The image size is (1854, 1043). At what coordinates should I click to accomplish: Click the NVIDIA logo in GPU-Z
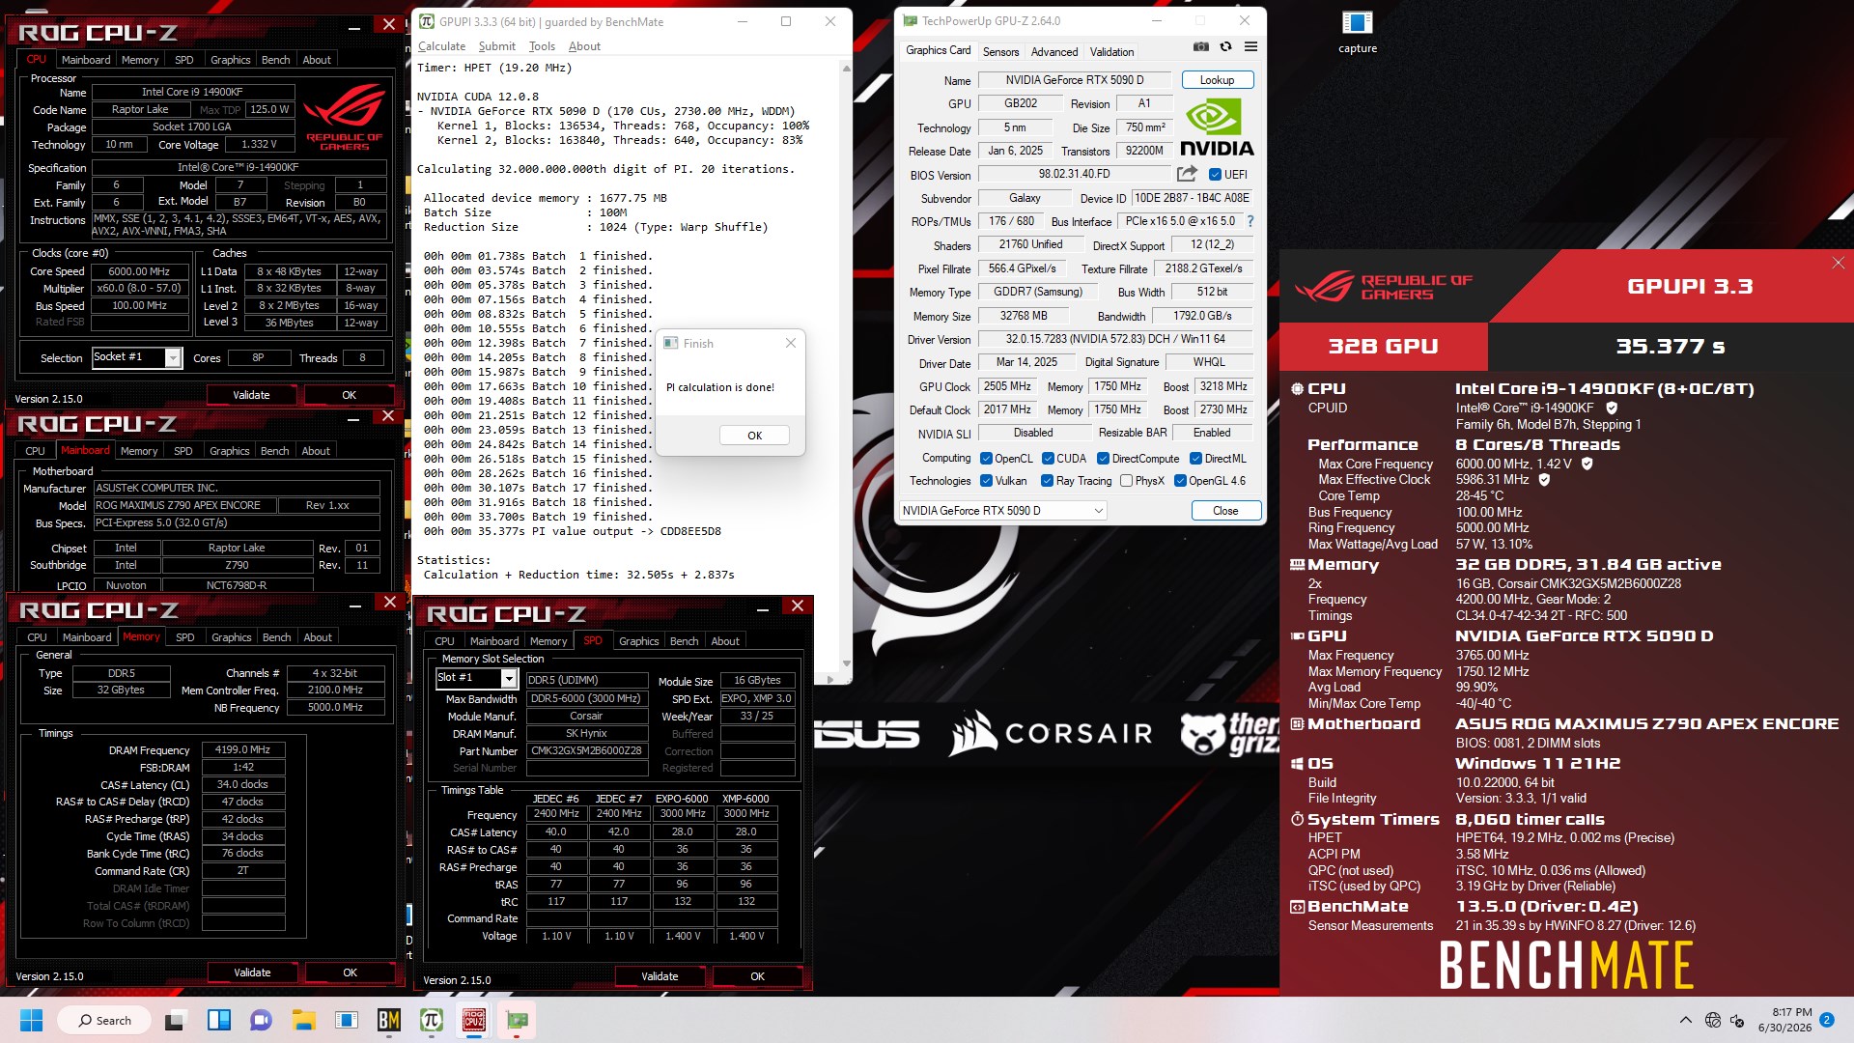(1217, 127)
